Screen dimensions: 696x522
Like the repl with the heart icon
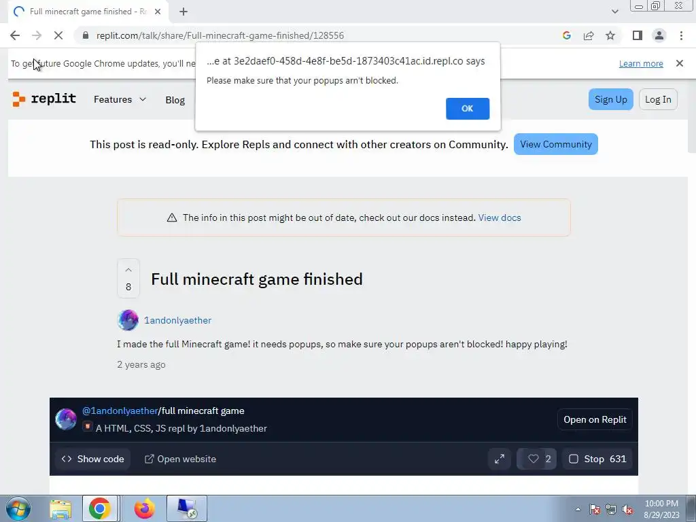536,459
